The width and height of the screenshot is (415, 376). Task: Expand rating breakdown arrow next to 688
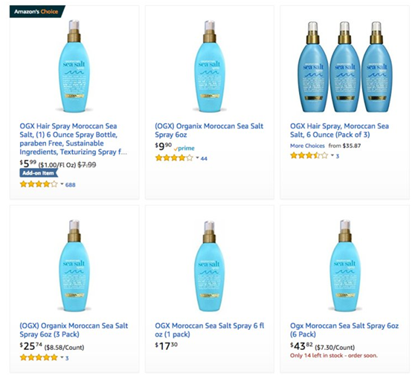point(62,184)
